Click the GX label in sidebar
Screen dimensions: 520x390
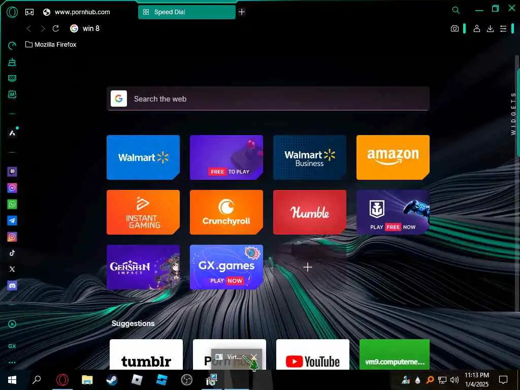click(x=12, y=346)
